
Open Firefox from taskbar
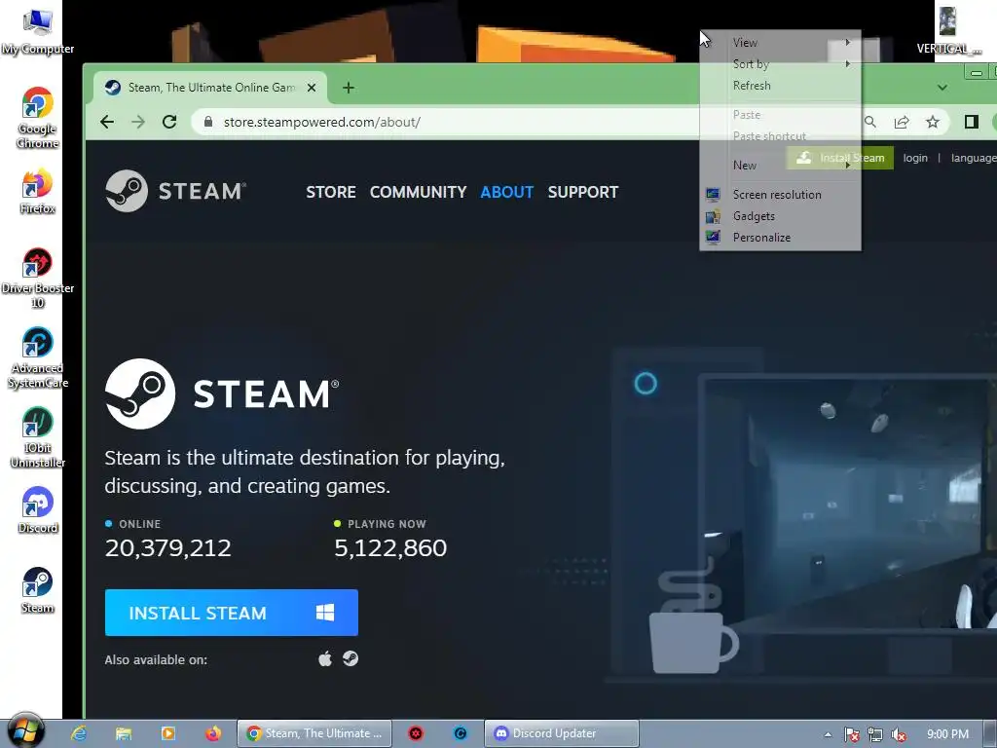coord(213,733)
